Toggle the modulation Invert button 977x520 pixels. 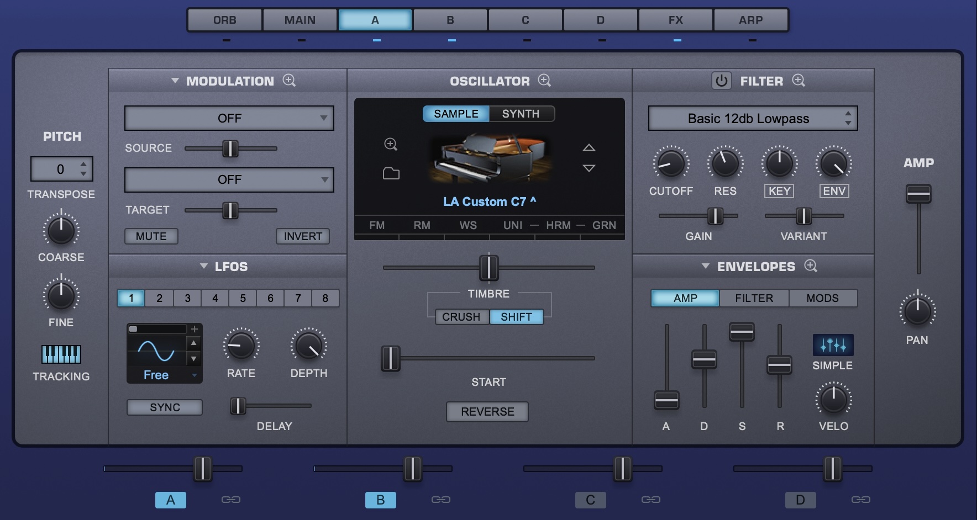click(x=303, y=236)
